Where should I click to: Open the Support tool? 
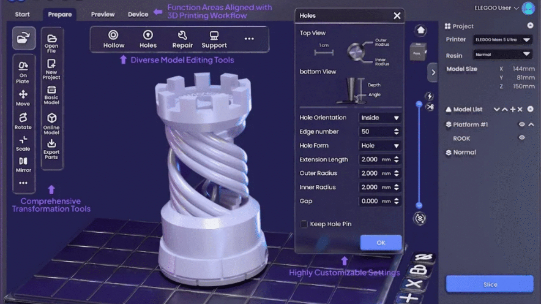[214, 39]
